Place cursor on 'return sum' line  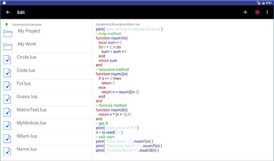[x=108, y=61]
